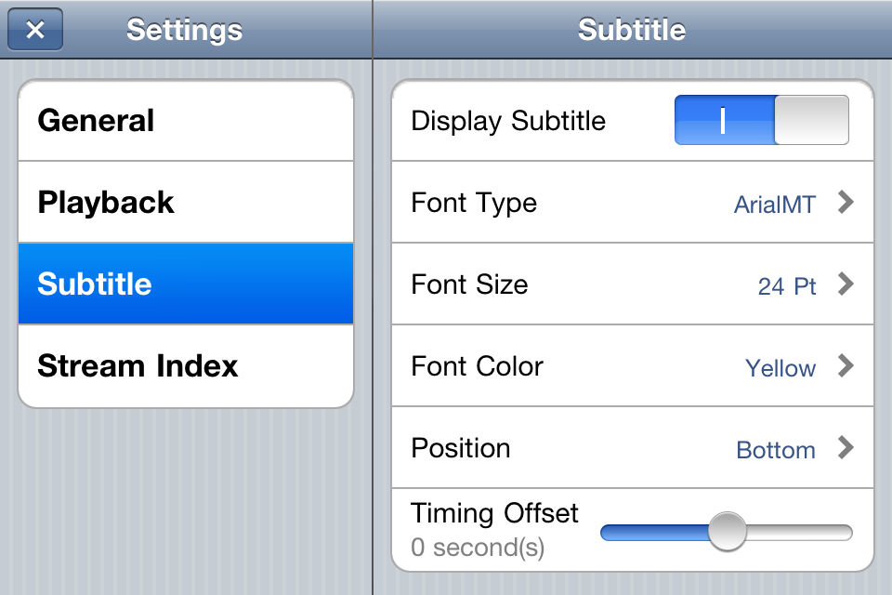Click the 24 Pt size value

tap(787, 286)
